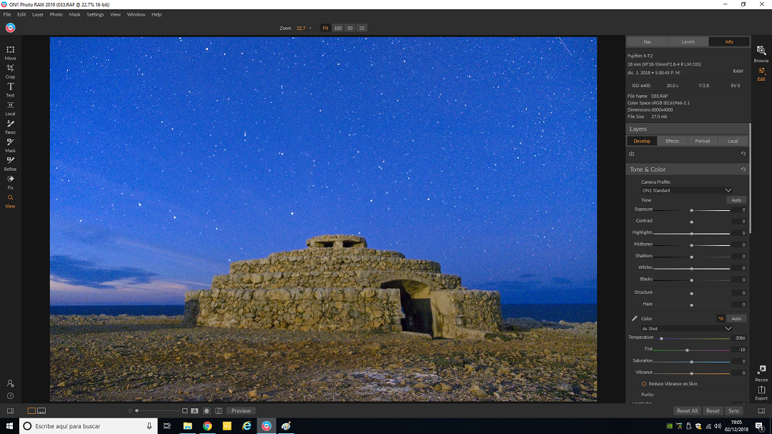The width and height of the screenshot is (772, 434).
Task: Switch to the Effects tab
Action: pos(672,141)
